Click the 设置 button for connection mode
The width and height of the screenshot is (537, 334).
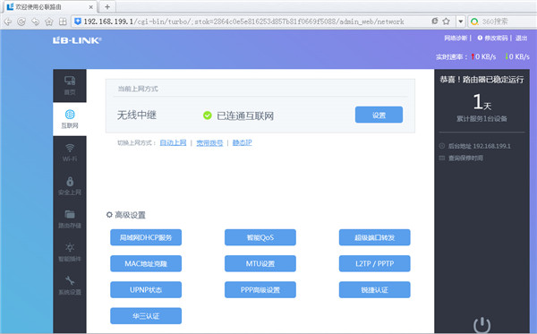(x=379, y=115)
